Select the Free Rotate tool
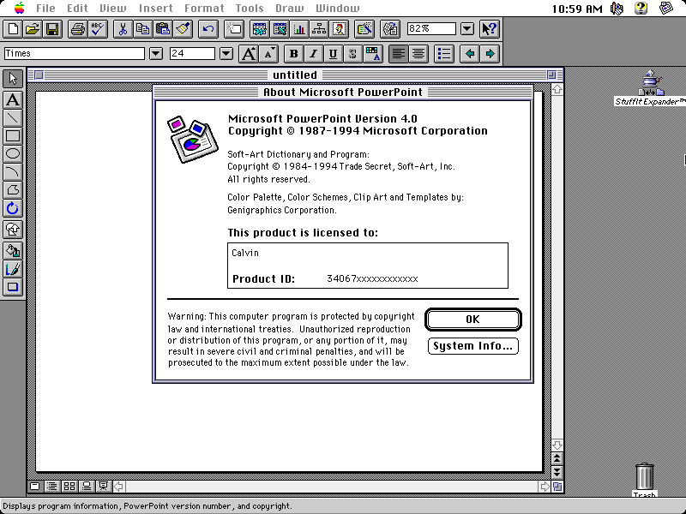The image size is (686, 514). [13, 208]
